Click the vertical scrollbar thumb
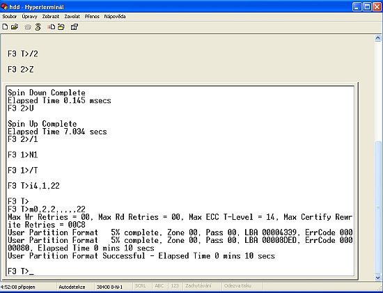Image resolution: width=383 pixels, height=293 pixels. point(378,207)
